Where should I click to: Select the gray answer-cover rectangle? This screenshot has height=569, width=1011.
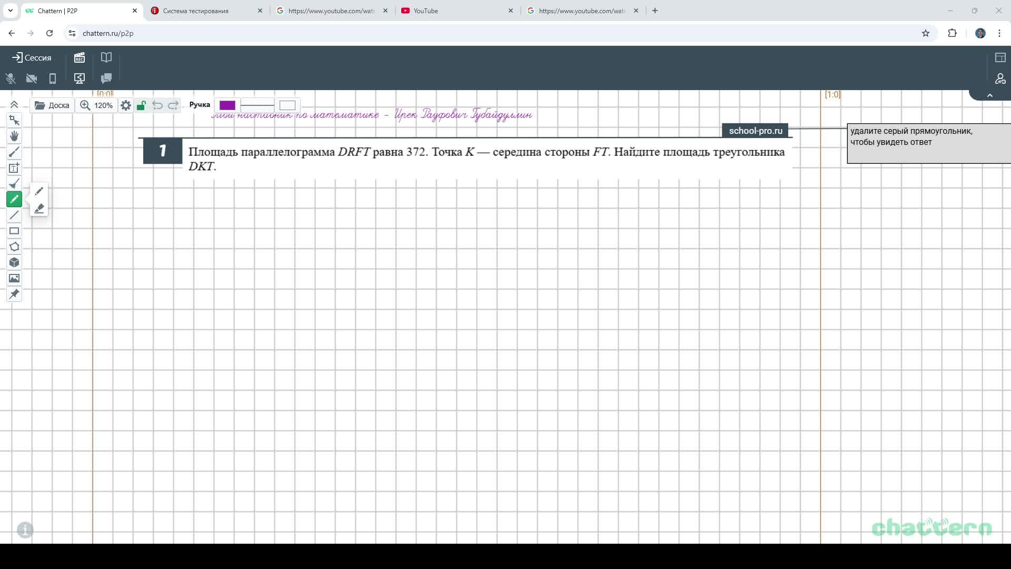(x=929, y=143)
